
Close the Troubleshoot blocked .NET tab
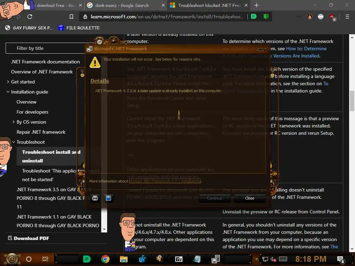point(246,5)
